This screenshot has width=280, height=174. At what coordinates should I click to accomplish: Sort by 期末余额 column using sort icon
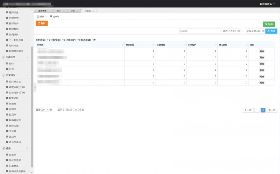pos(247,45)
